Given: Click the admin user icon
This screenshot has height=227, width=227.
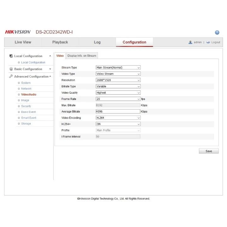Looking at the screenshot, I should tap(190, 42).
